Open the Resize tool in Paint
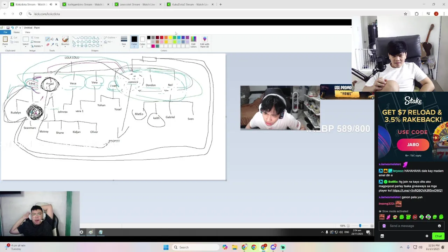 coord(35,42)
